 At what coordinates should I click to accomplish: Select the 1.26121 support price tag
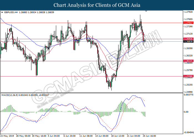tap(188, 61)
